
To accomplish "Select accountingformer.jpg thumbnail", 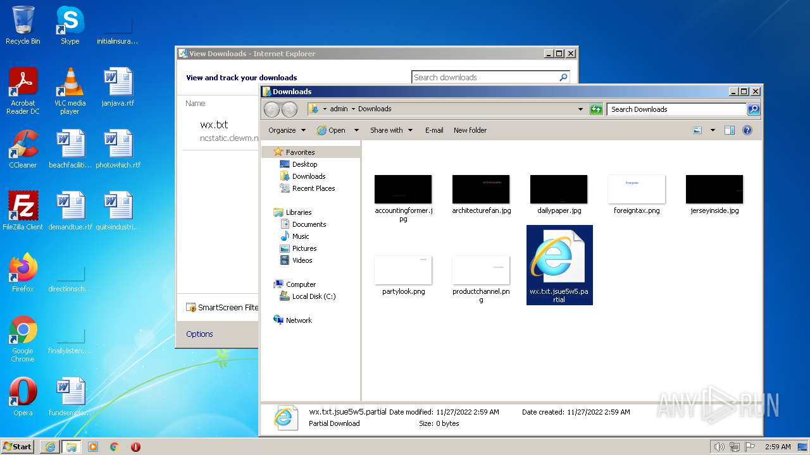I will [x=403, y=198].
